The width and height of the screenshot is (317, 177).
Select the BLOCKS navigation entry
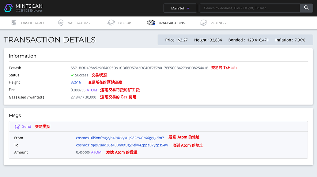point(124,23)
